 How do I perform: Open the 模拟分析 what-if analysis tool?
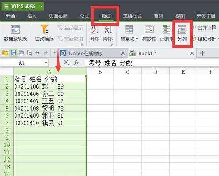206,39
